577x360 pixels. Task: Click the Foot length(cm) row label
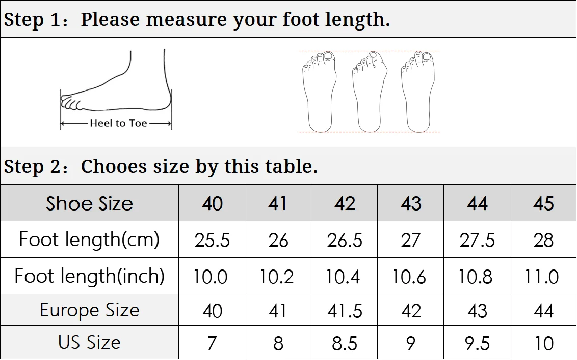click(x=89, y=239)
